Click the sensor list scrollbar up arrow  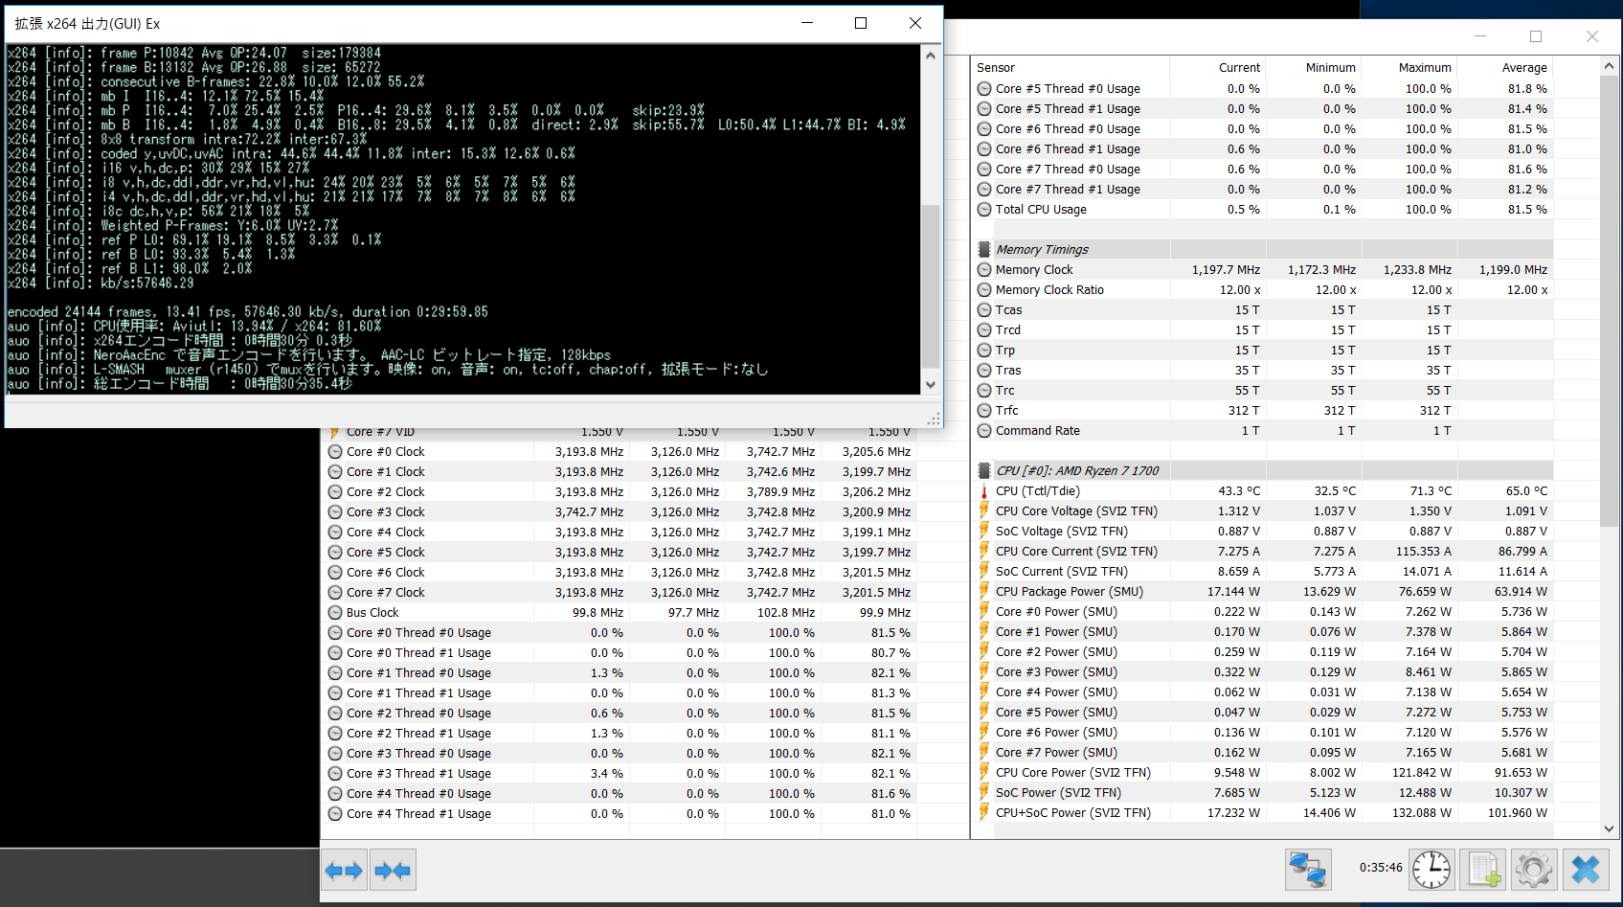[x=1610, y=67]
